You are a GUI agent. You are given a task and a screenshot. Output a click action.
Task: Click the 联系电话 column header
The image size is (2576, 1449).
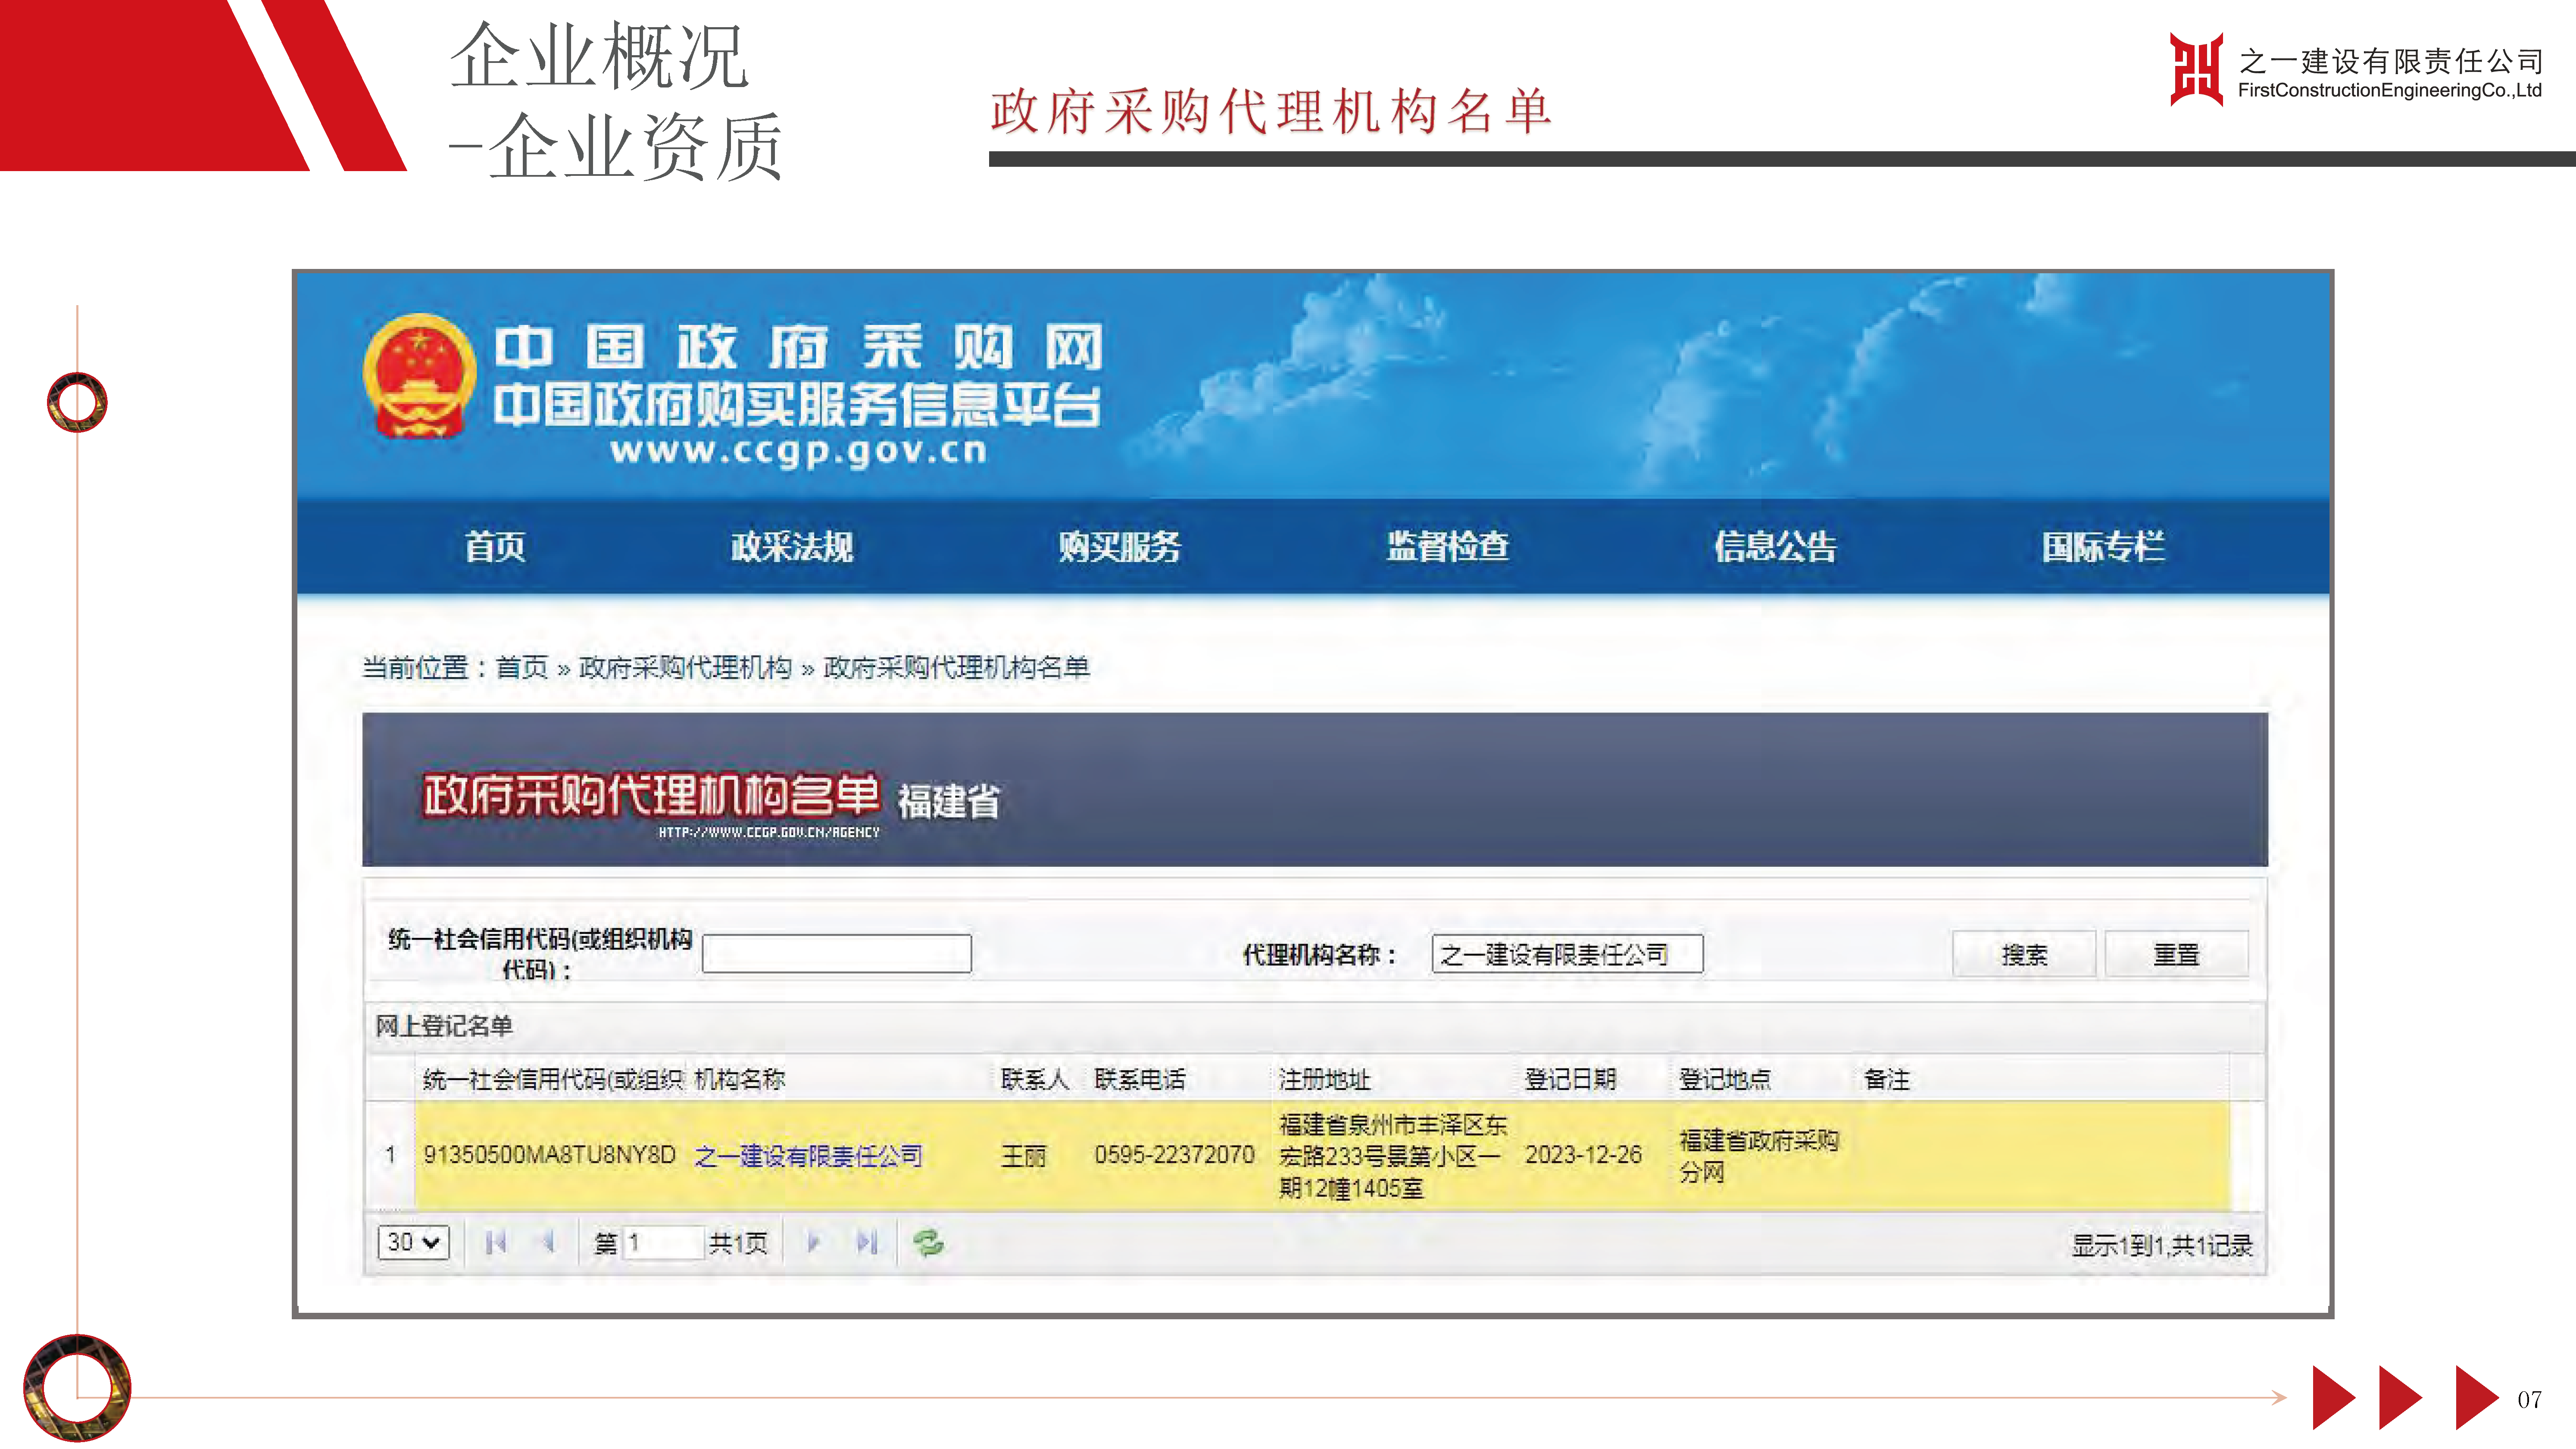tap(1140, 1079)
